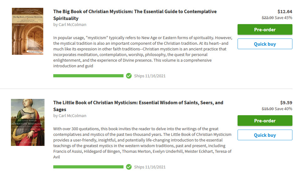Open The Little Book of Christian Mysticism cover image
299x175 pixels.
[x=28, y=122]
